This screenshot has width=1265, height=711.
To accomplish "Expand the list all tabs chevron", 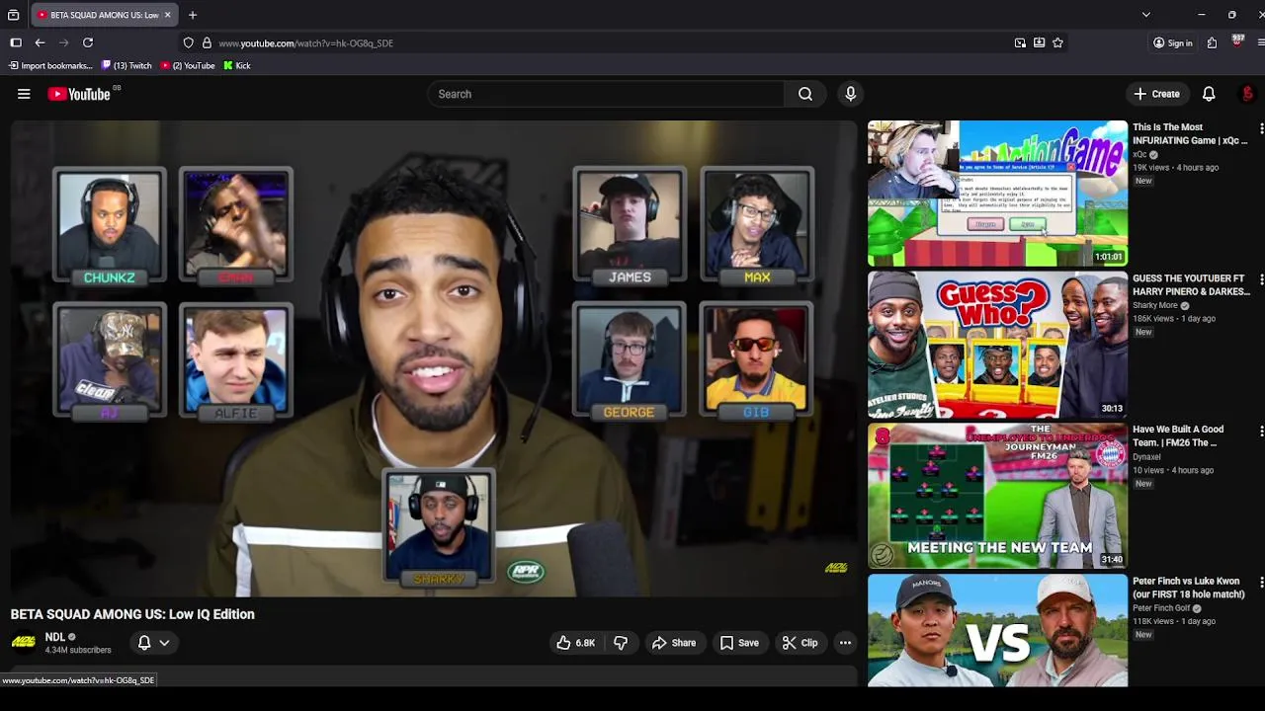I will 1145,15.
